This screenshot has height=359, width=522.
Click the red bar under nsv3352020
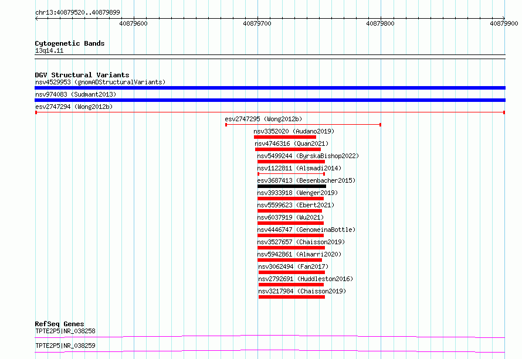click(285, 137)
